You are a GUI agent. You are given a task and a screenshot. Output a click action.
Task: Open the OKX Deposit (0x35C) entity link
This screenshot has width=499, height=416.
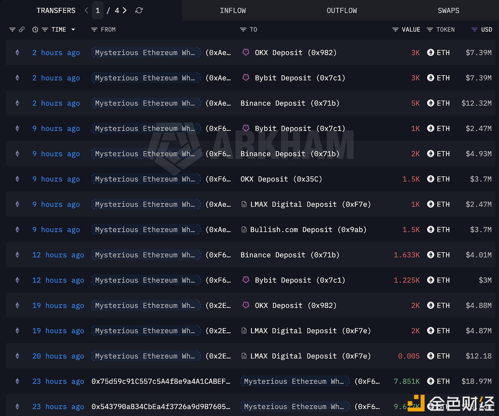pyautogui.click(x=281, y=179)
